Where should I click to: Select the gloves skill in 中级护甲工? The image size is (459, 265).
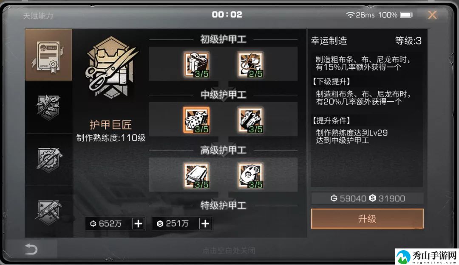[250, 120]
